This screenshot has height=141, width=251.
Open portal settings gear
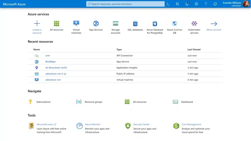196,4
